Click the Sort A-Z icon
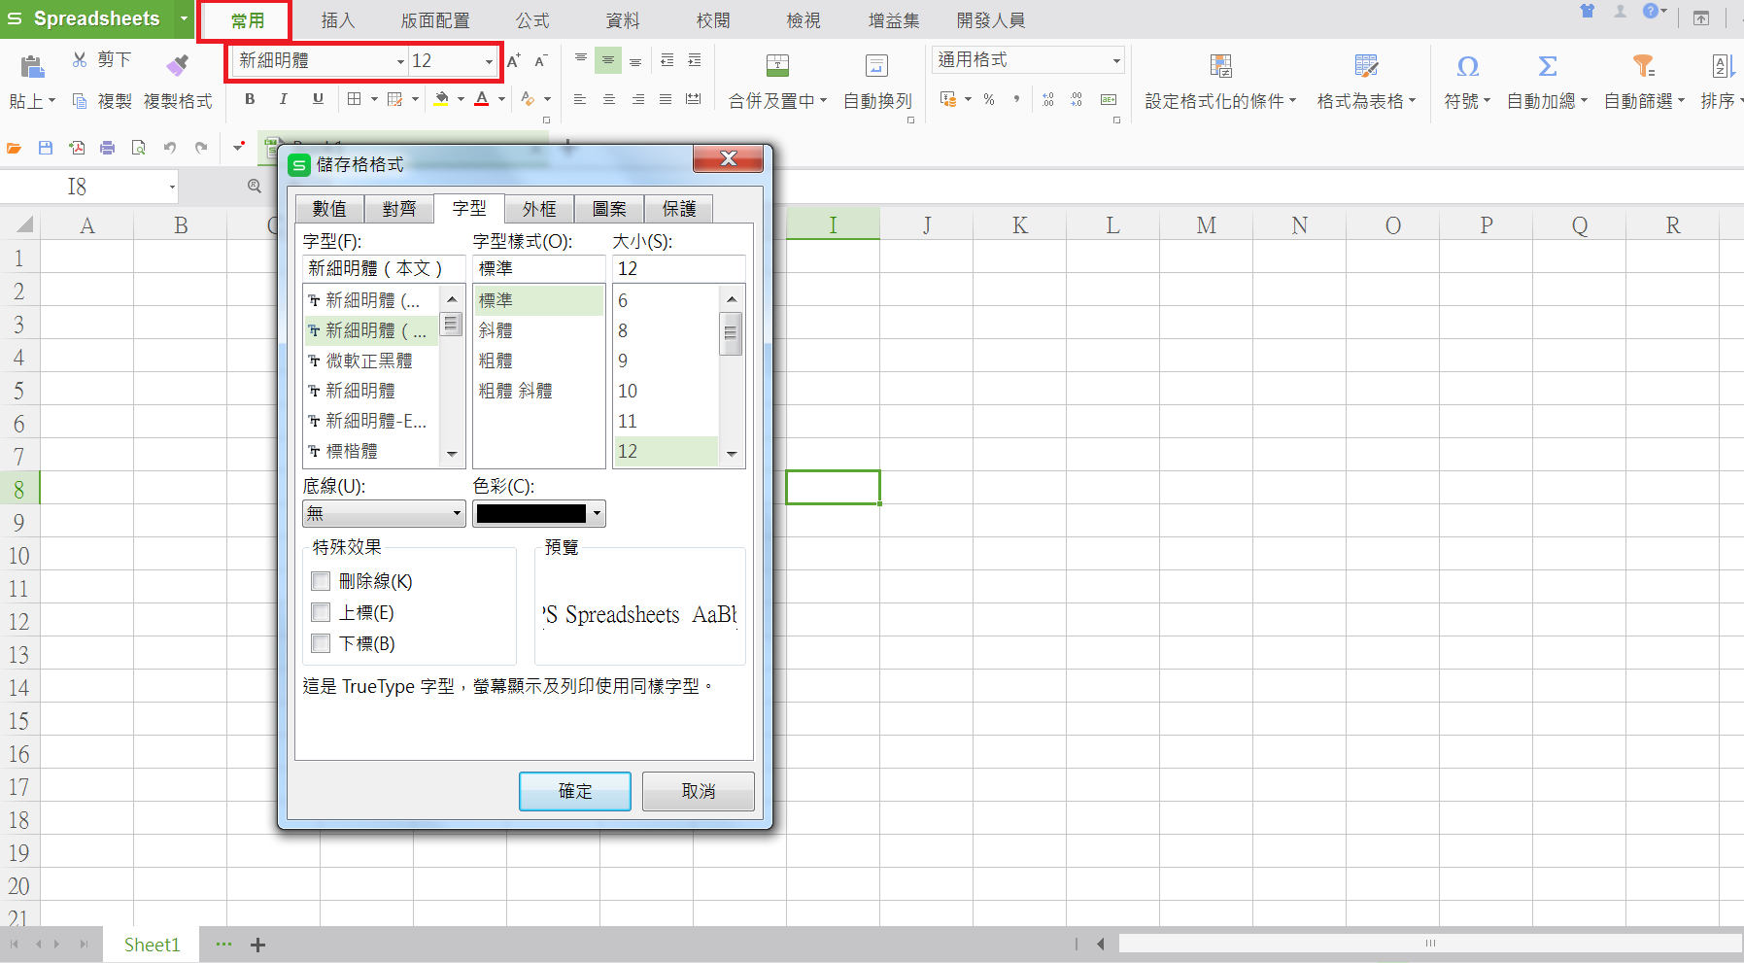 coord(1722,65)
